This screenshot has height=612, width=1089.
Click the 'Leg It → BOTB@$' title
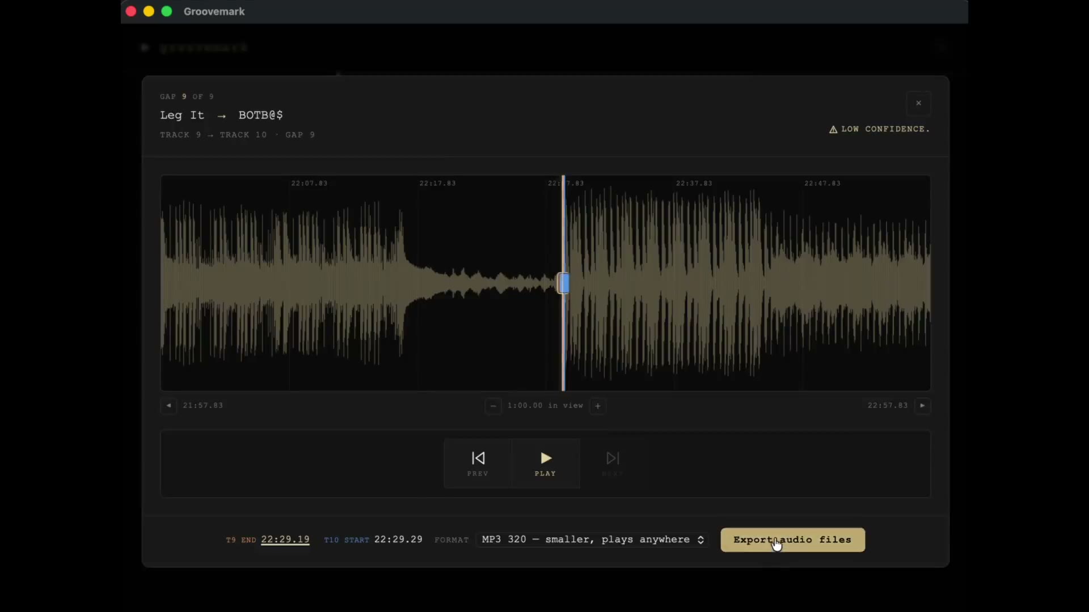(221, 115)
